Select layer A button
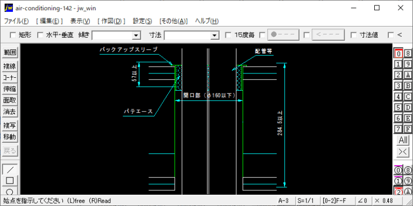 (x=408, y=75)
